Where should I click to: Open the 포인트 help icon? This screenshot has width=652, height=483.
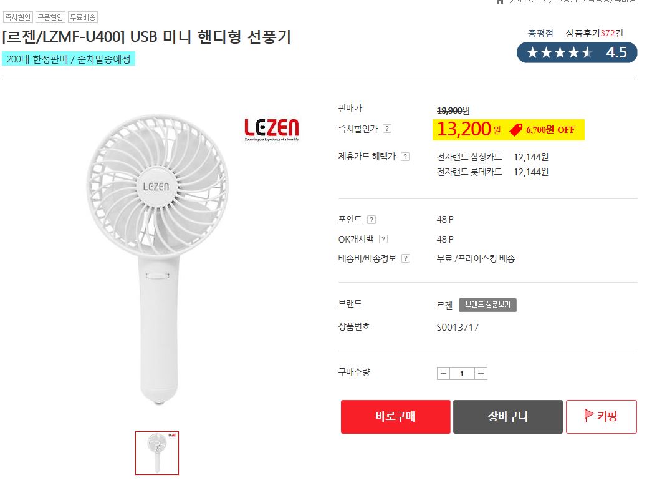[x=372, y=220]
